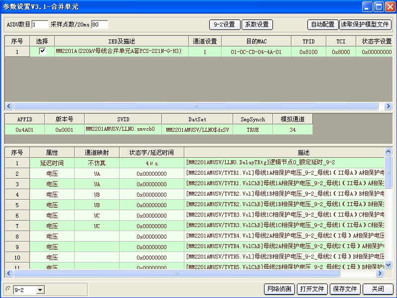Select 通道映射 cell showing 不仿真
397x298 pixels.
click(97, 163)
